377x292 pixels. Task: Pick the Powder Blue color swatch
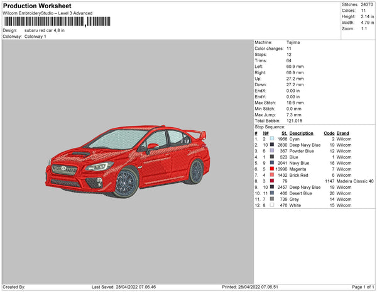coord(272,150)
